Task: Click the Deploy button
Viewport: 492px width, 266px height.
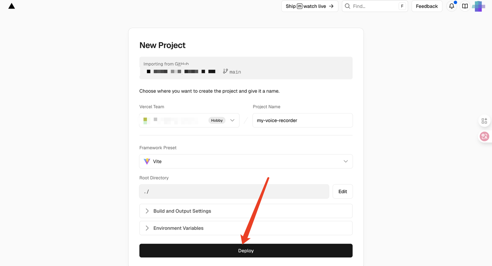Action: [x=246, y=251]
